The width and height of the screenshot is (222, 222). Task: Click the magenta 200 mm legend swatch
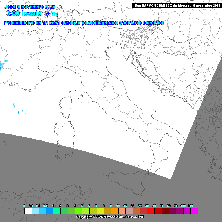click(x=194, y=211)
